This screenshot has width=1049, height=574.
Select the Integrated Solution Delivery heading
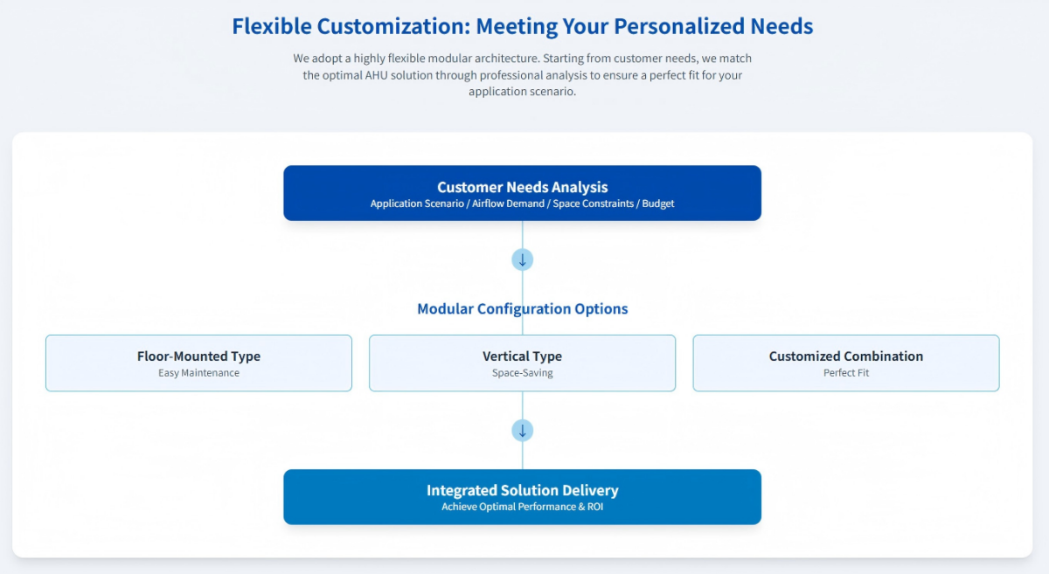click(522, 491)
